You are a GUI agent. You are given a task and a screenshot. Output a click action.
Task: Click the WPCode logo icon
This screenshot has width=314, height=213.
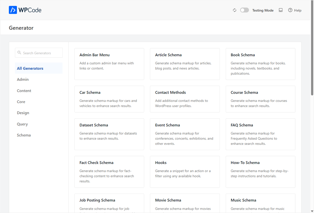13,10
